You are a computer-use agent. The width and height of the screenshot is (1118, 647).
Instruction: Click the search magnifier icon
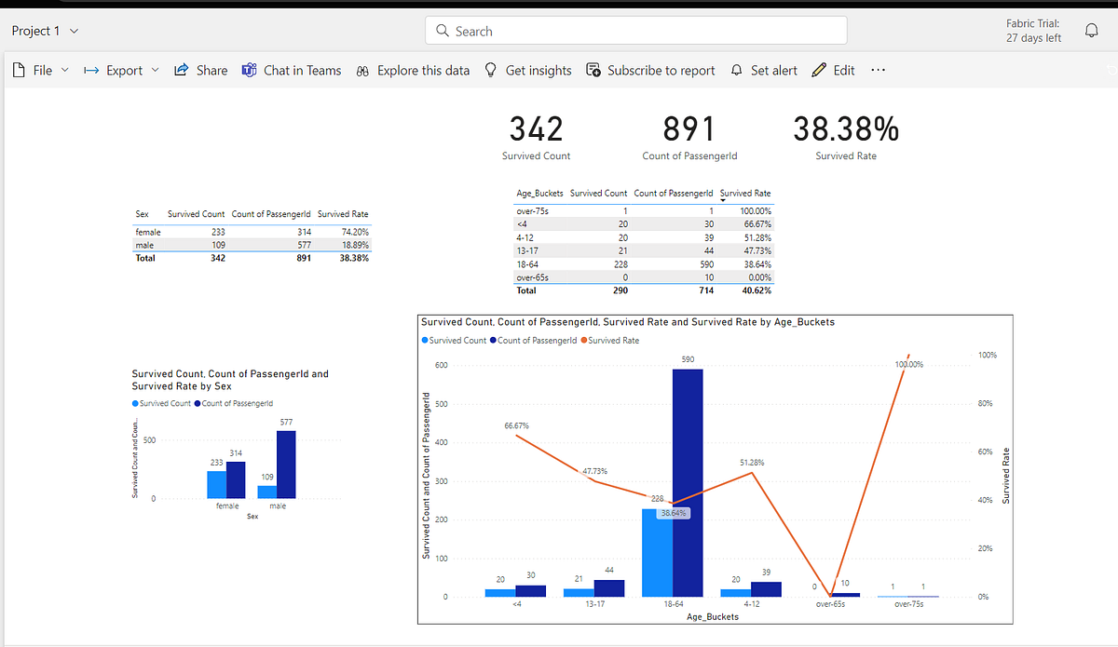coord(441,30)
